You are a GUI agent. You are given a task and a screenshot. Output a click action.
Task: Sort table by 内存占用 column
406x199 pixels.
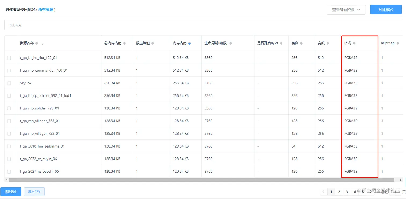[x=190, y=43]
